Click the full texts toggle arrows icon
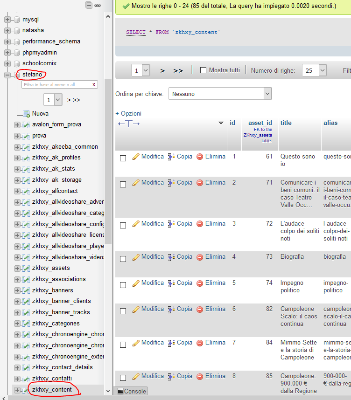 [x=129, y=124]
